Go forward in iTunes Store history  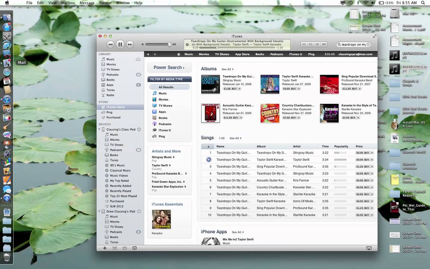point(155,54)
